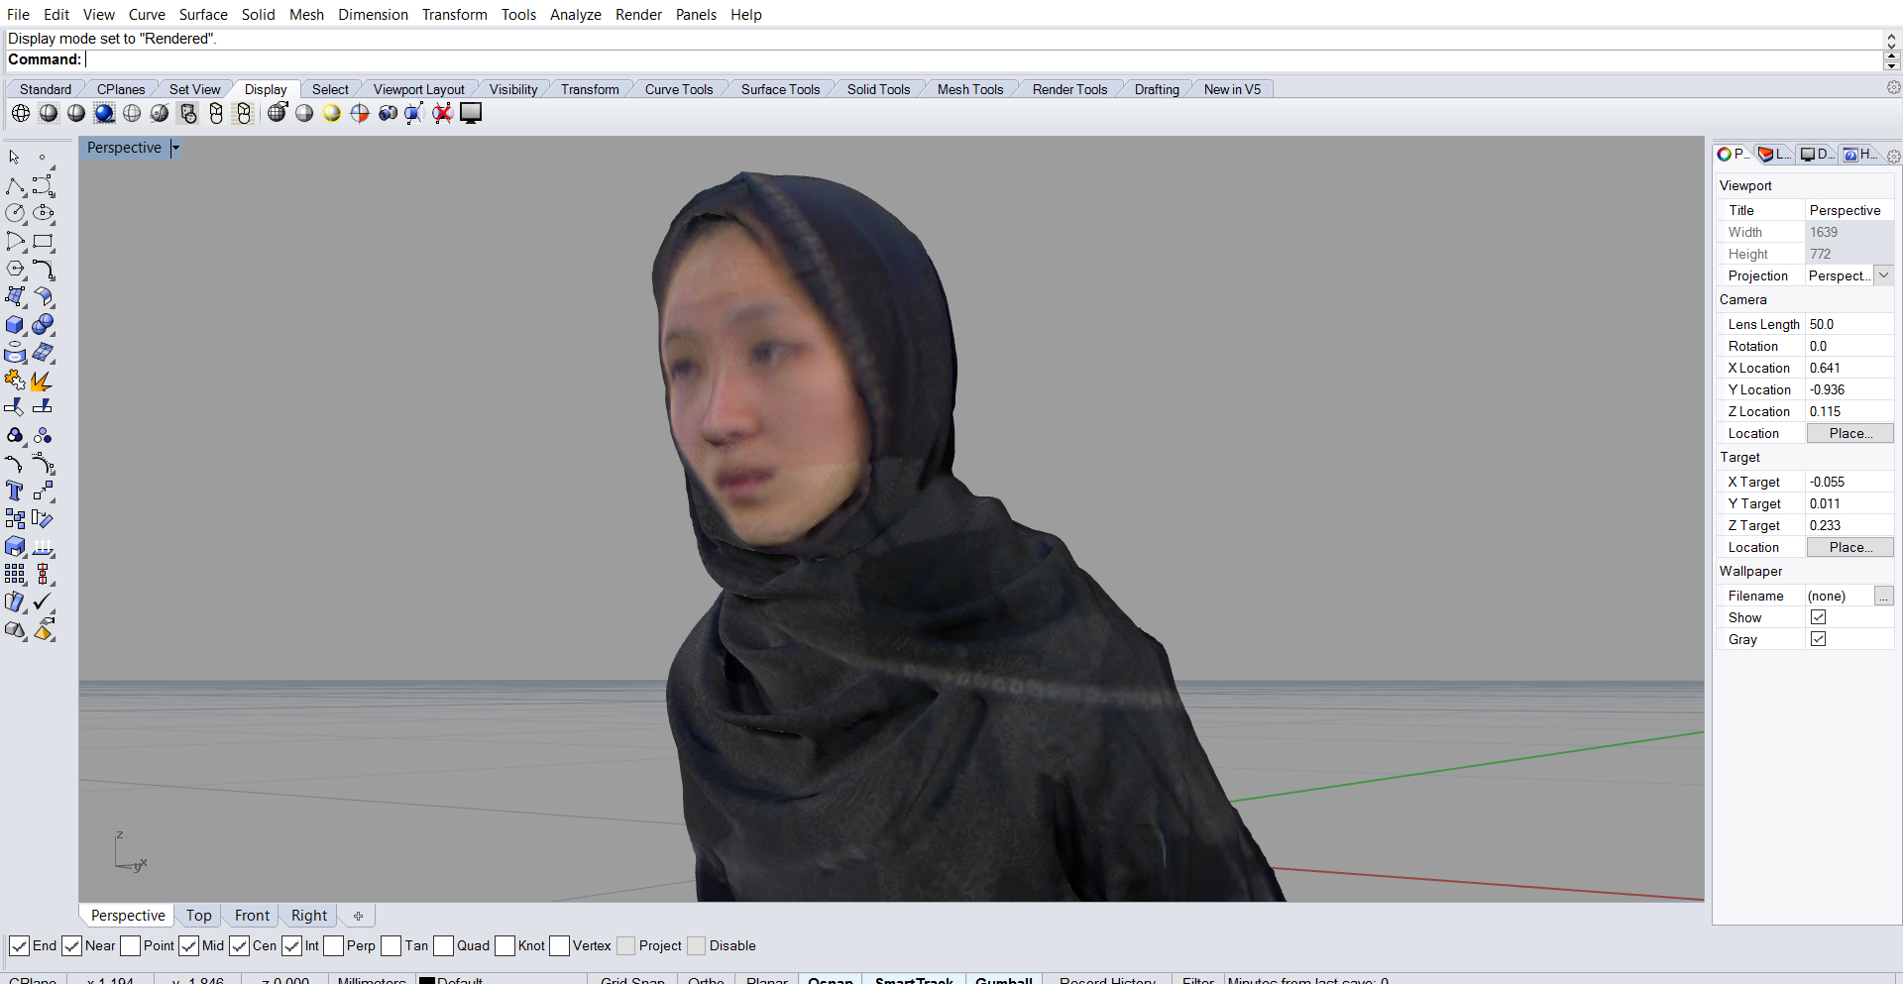Viewport: 1903px width, 984px height.
Task: Open panel options gear icon
Action: (1893, 156)
